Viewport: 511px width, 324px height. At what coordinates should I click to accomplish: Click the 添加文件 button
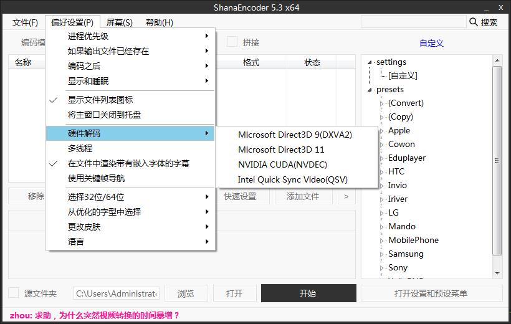tap(303, 196)
